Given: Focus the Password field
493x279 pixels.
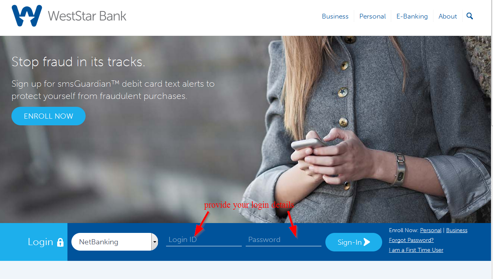Looking at the screenshot, I should 284,240.
